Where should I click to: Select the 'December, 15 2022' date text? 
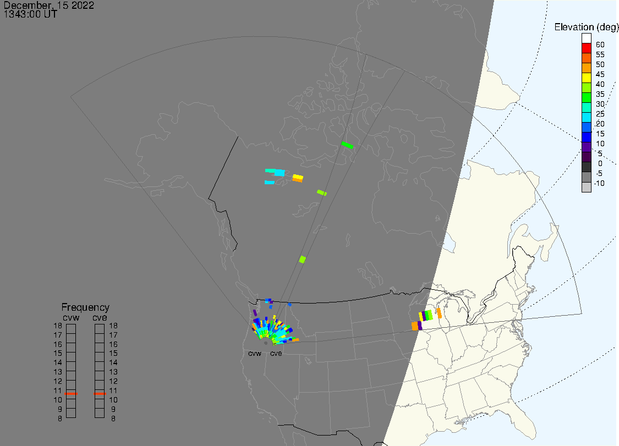49,5
